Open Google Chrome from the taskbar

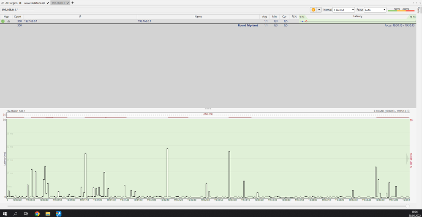37,214
